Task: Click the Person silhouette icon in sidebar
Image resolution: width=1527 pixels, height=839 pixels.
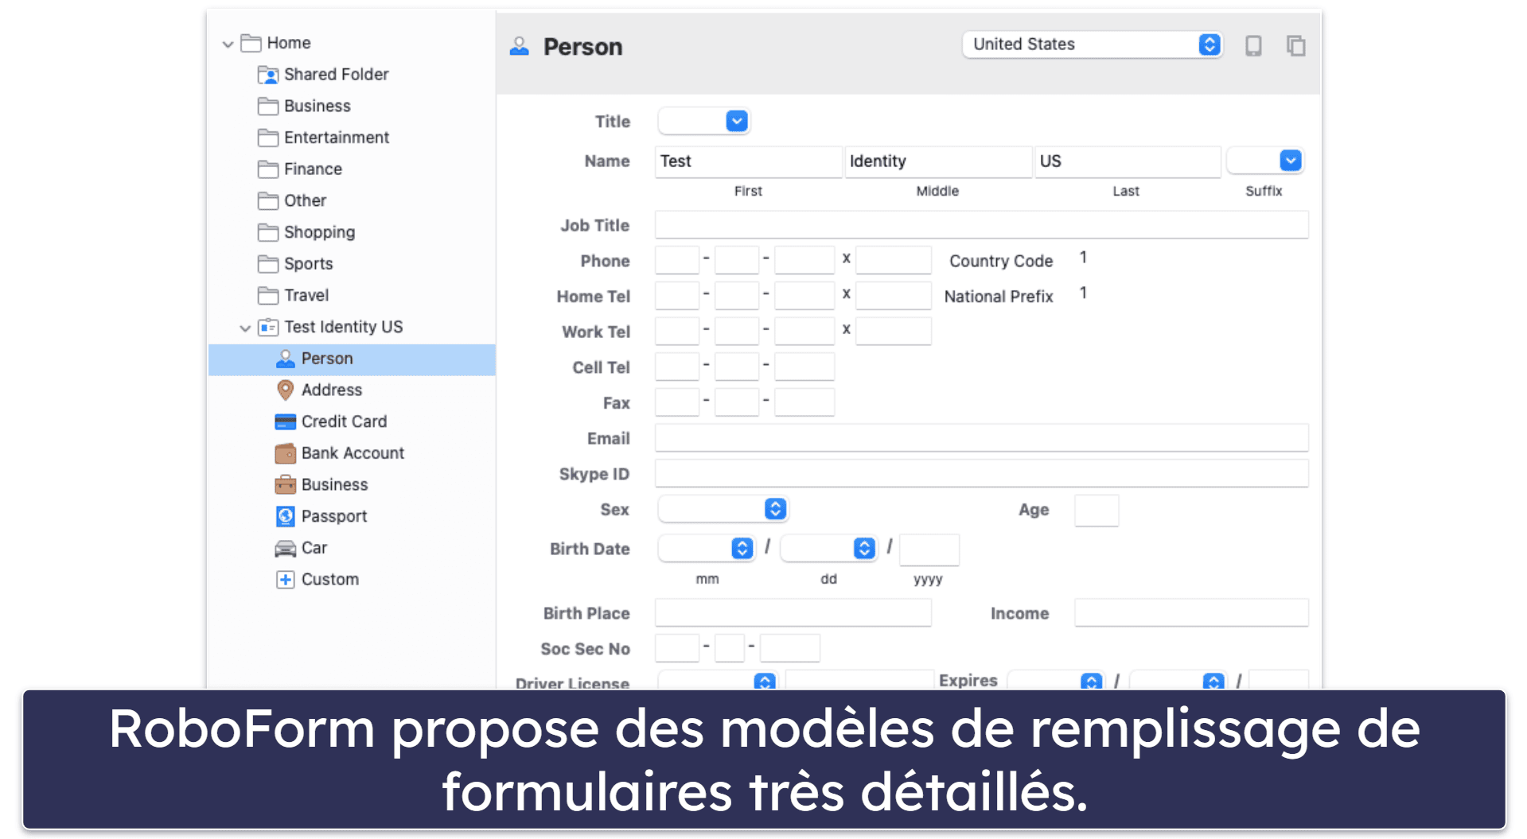Action: [x=285, y=359]
